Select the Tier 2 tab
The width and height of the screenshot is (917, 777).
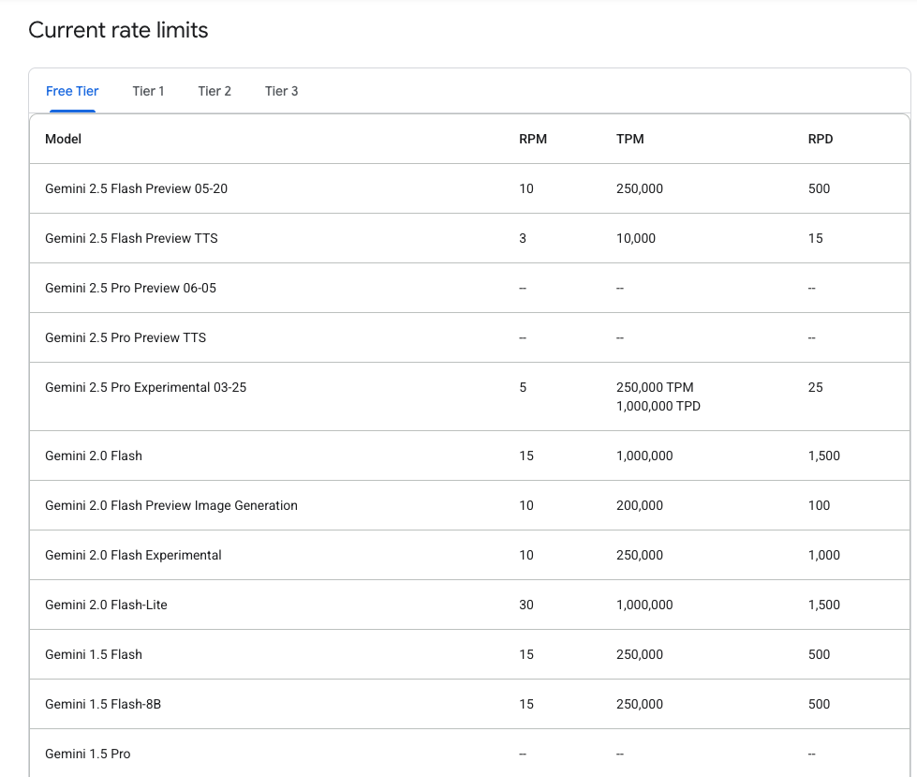point(214,91)
